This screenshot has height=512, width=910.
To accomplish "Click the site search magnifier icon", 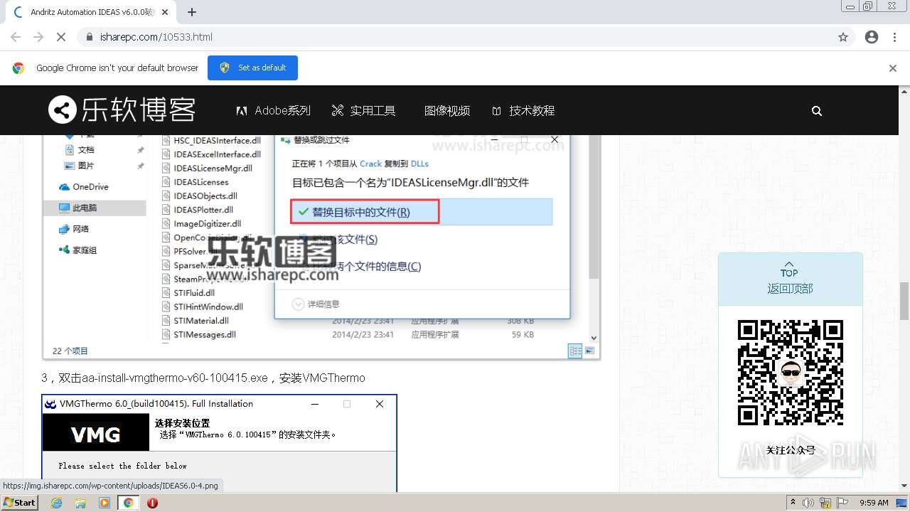I will point(817,110).
